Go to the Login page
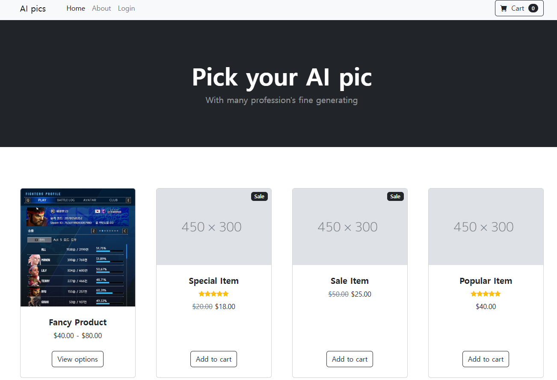Screen dimensions: 557x380 [x=126, y=8]
